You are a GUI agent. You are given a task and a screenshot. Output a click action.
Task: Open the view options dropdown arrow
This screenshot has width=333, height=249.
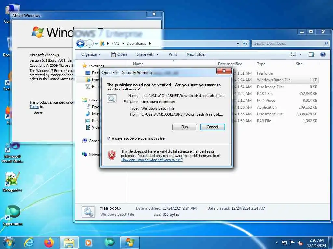click(x=300, y=54)
